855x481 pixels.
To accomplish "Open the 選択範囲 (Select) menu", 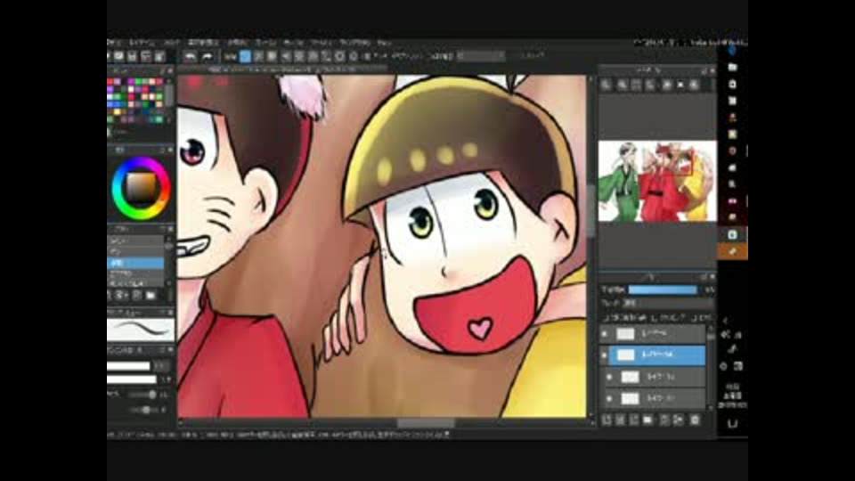I will coord(202,43).
